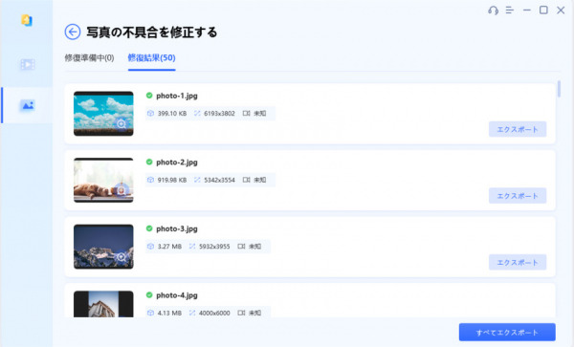Click camera device icon in photo-2.jpg row
The width and height of the screenshot is (574, 347).
(247, 180)
